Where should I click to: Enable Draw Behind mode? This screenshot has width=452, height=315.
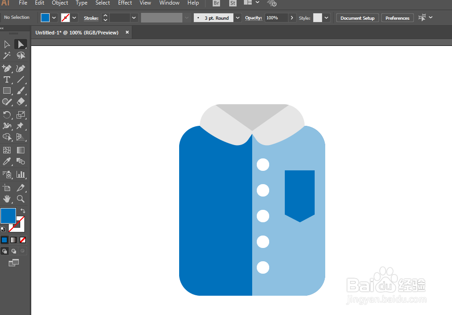pos(13,251)
